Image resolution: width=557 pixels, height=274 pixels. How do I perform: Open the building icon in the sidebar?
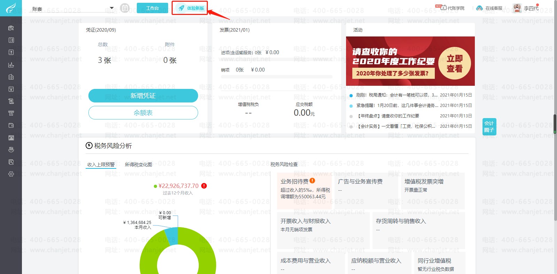[x=11, y=77]
